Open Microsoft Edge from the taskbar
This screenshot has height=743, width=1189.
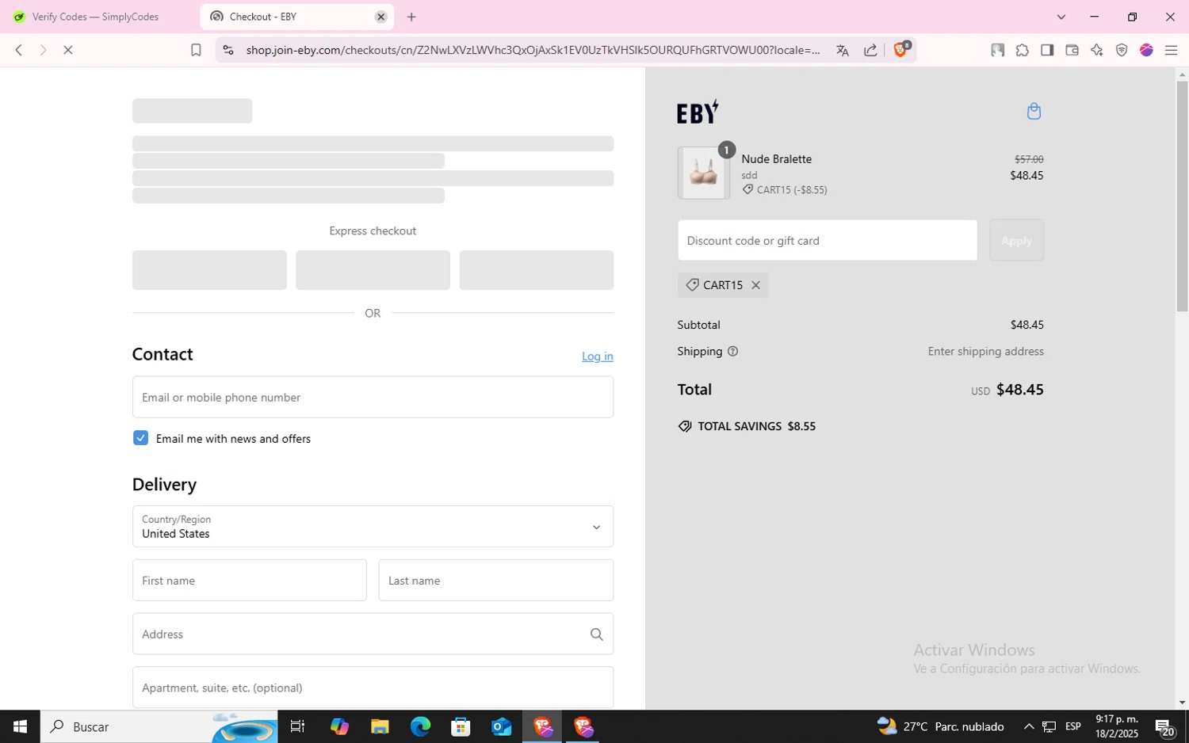(x=420, y=726)
